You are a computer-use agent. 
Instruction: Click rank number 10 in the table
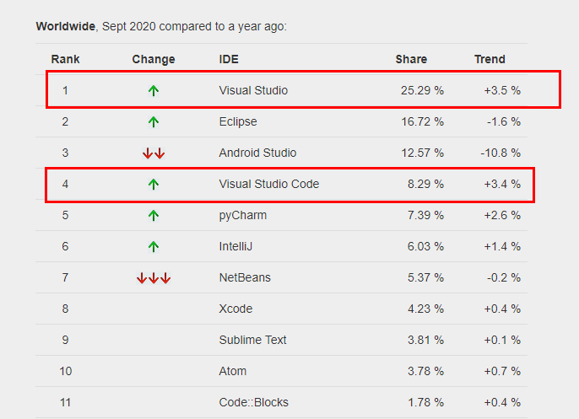[66, 371]
